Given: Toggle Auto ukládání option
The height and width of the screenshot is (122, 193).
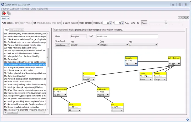Looking at the screenshot, I should (x=8, y=23).
